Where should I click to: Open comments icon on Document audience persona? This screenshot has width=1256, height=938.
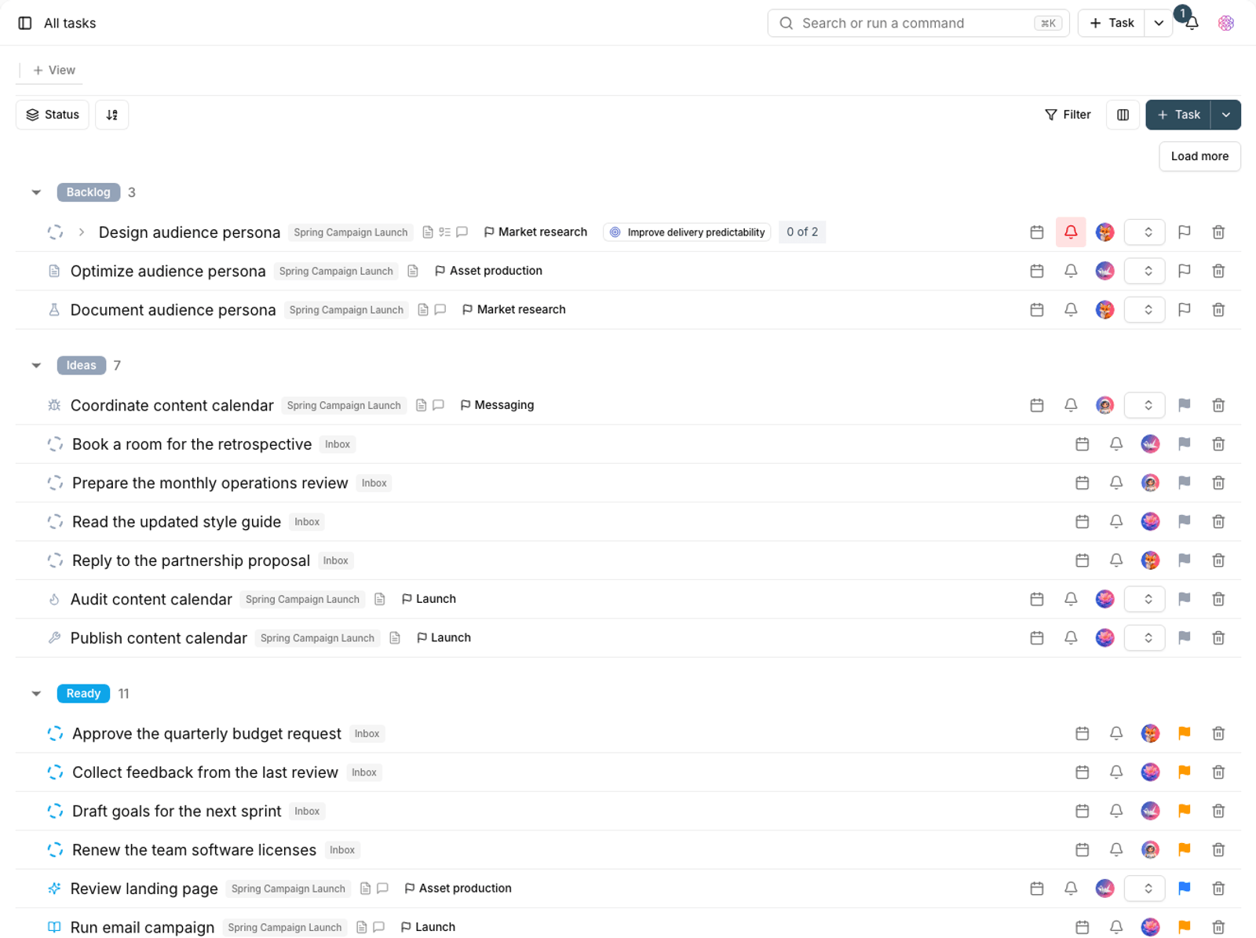(440, 310)
